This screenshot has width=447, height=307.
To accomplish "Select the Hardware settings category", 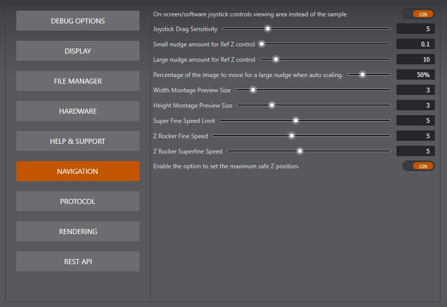I will [77, 111].
